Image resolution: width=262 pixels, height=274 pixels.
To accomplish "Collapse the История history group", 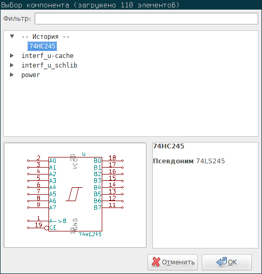I will pos(12,36).
